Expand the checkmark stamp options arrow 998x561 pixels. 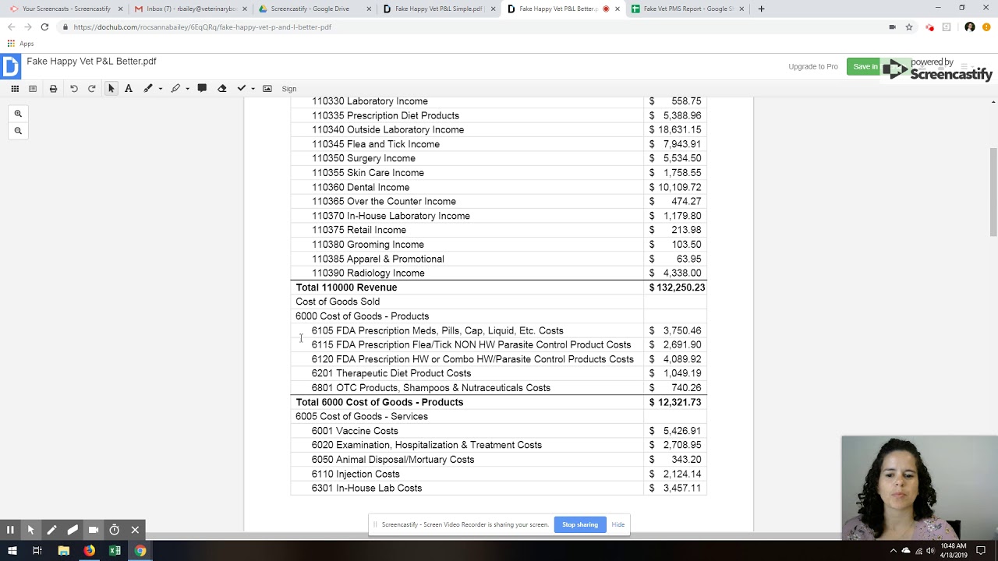pos(253,89)
